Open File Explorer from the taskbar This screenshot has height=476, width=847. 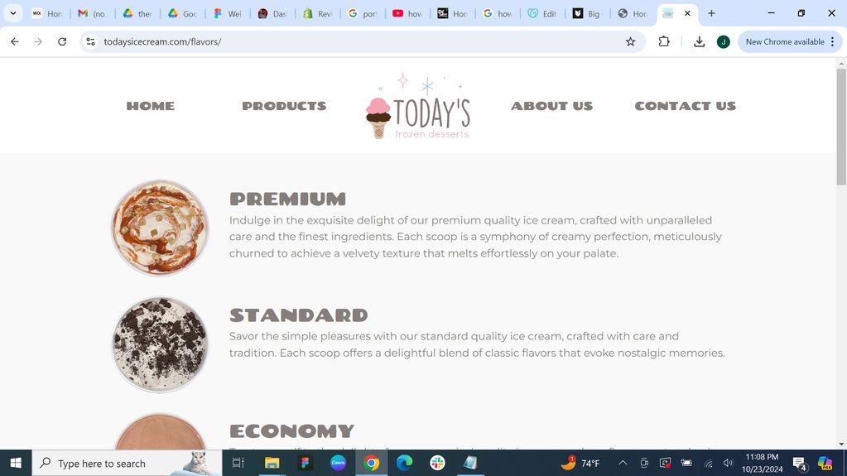[272, 463]
